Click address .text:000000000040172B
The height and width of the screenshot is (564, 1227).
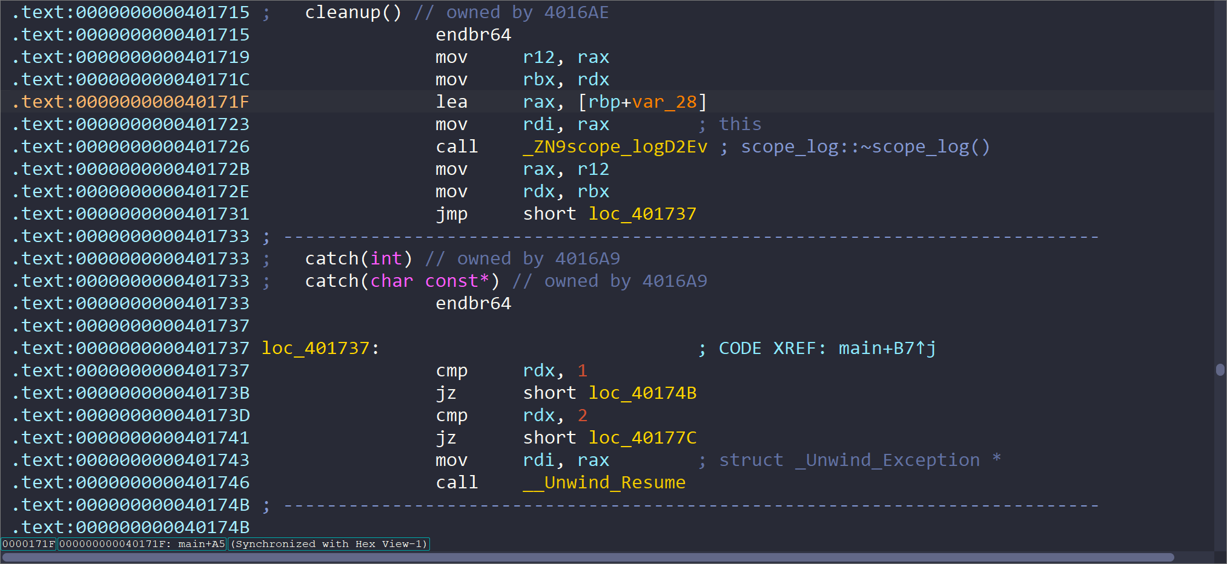click(x=130, y=169)
